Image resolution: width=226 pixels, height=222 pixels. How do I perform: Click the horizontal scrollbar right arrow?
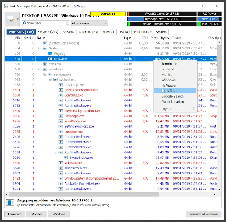(x=214, y=194)
